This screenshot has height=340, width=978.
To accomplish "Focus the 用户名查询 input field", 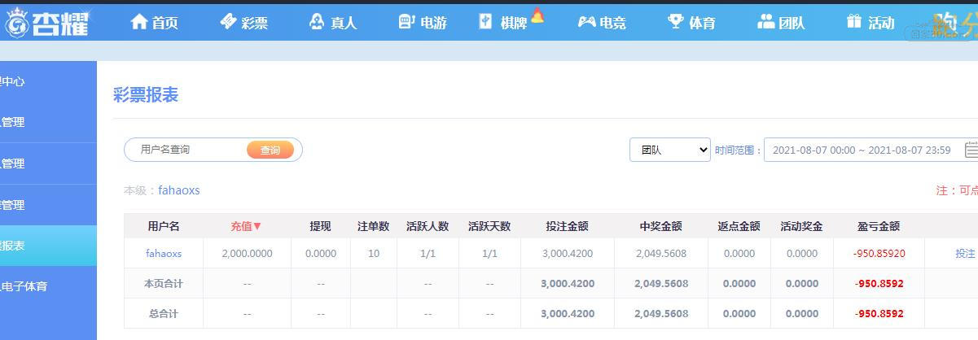I will [187, 150].
